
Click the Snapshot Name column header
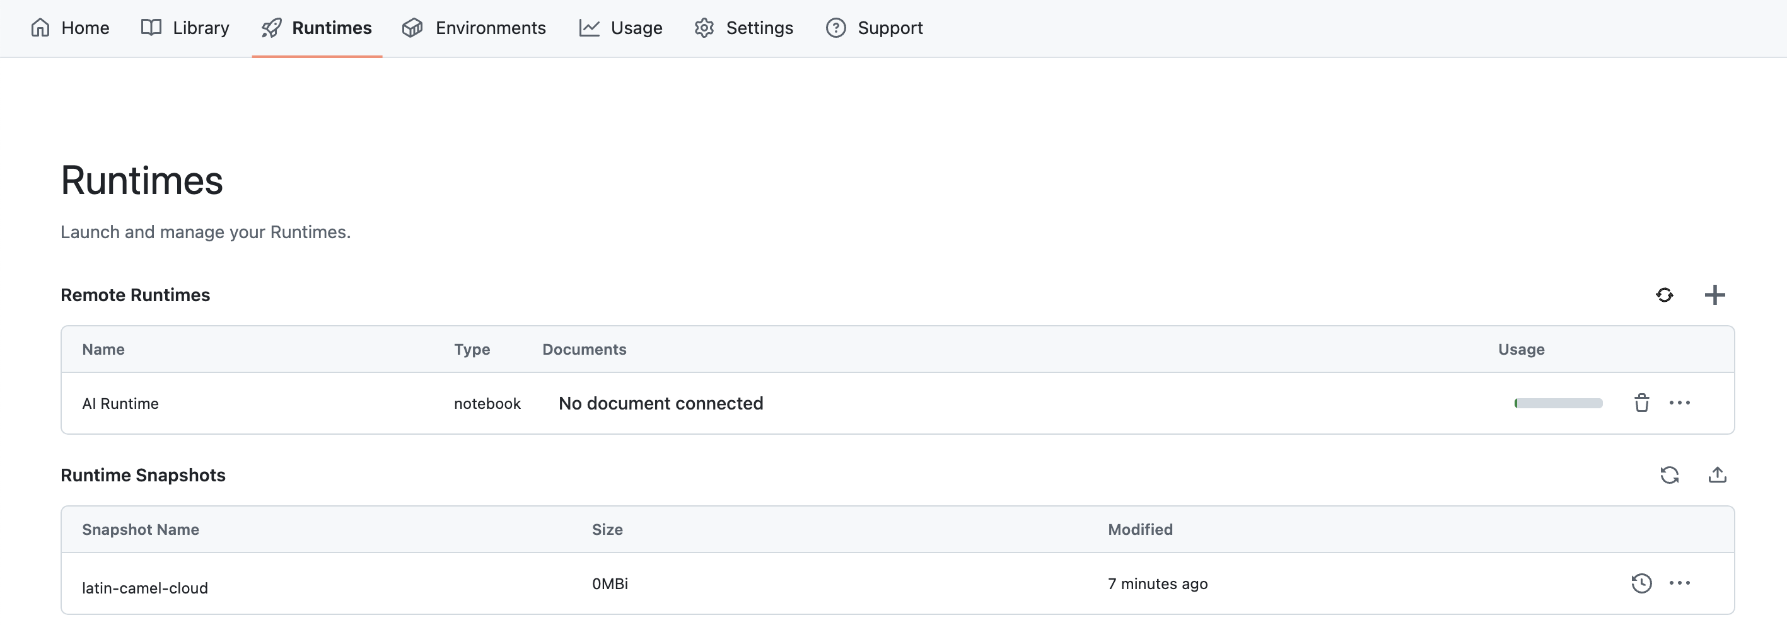[x=140, y=529]
